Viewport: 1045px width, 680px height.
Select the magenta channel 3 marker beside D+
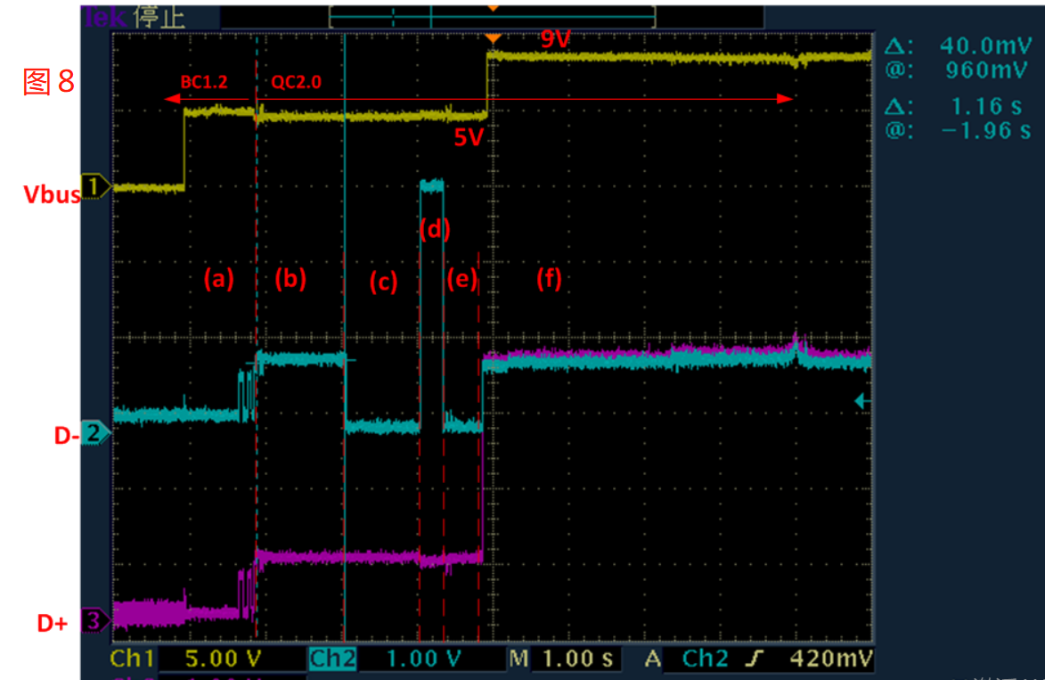(x=94, y=620)
